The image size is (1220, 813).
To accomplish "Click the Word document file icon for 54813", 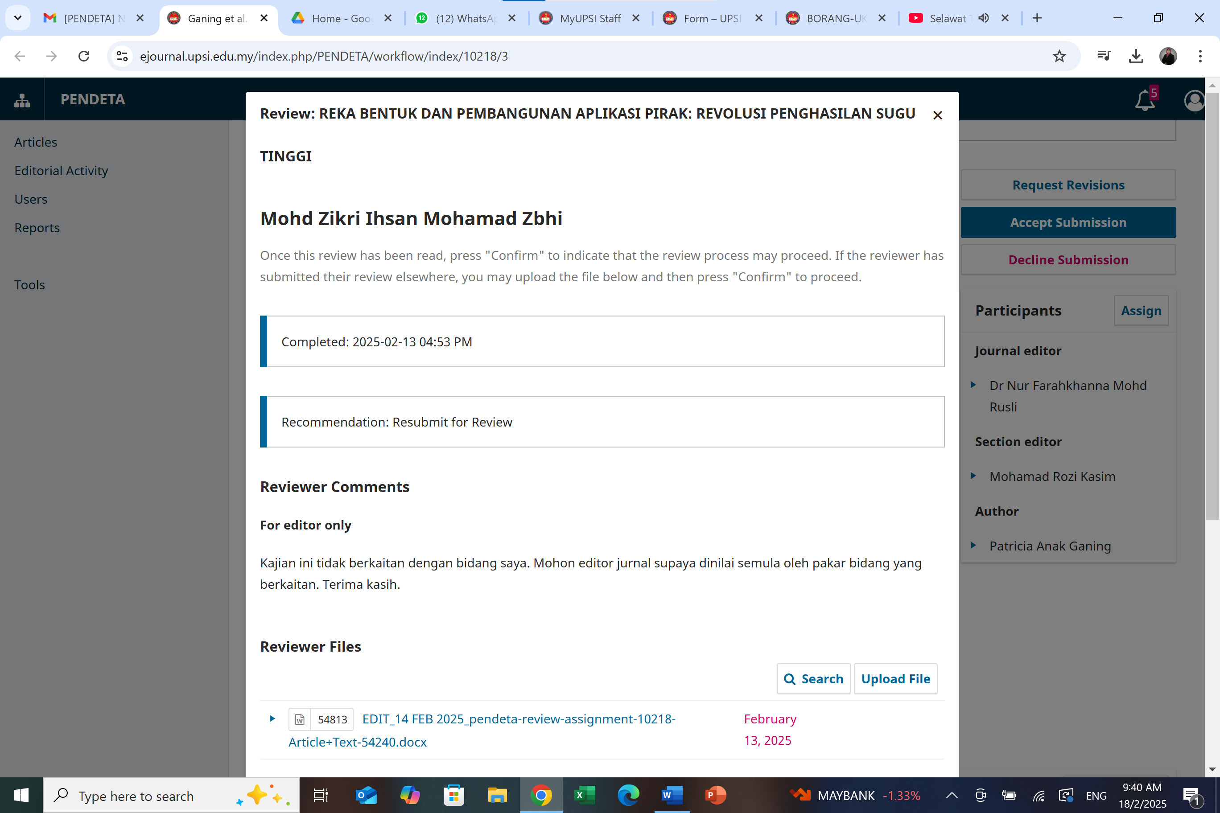I will [300, 719].
